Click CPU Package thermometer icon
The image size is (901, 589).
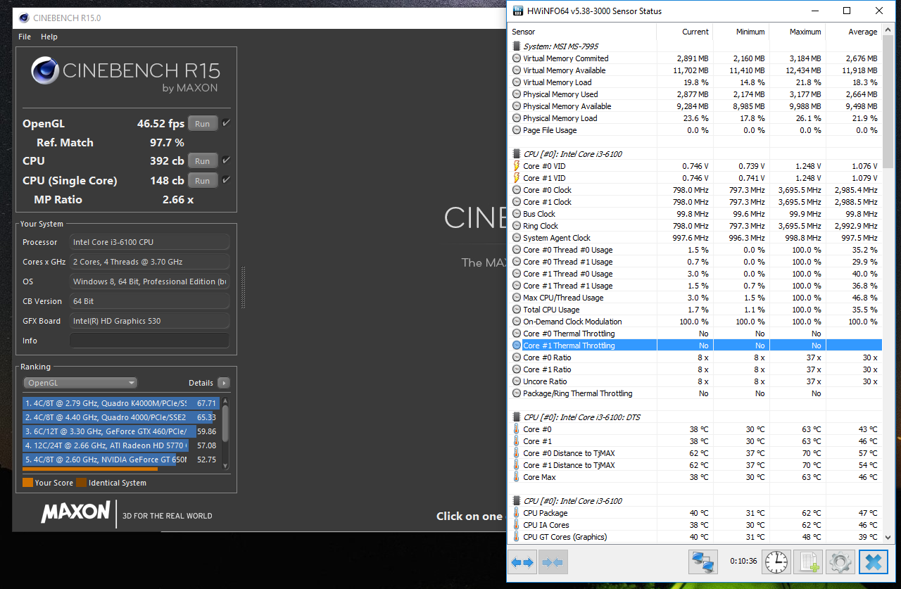tap(517, 513)
